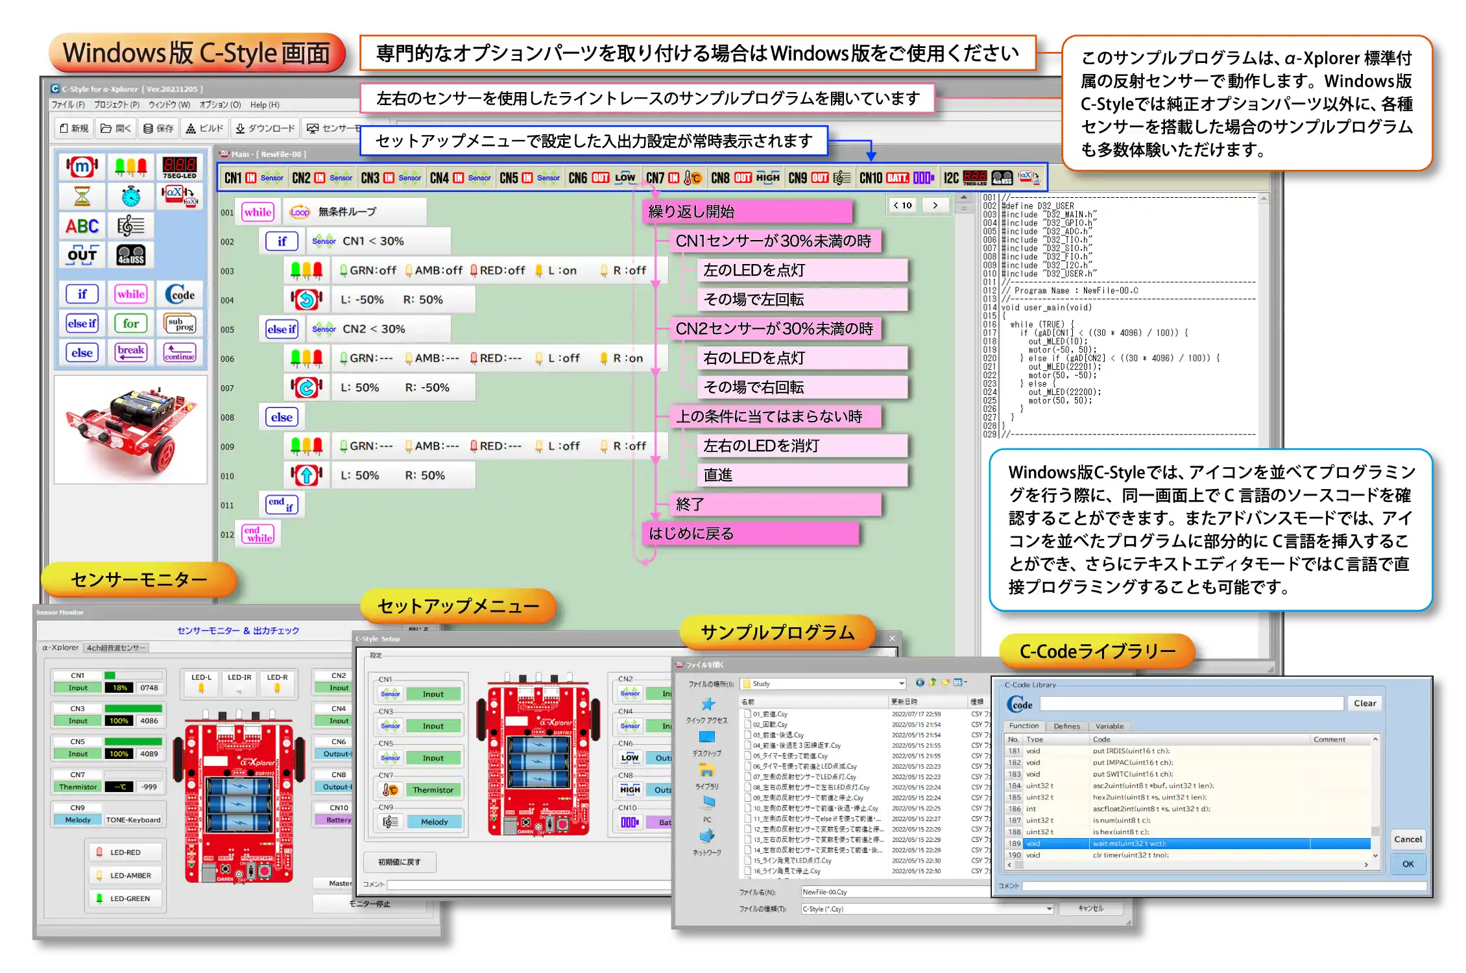The width and height of the screenshot is (1466, 973).
Task: Toggle CN1 Input mode in C-Style Setup
Action: tap(433, 693)
